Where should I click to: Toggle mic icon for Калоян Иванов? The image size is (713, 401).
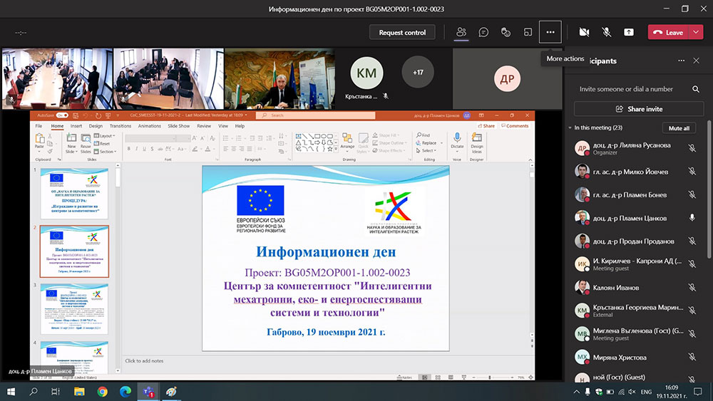[x=692, y=287]
